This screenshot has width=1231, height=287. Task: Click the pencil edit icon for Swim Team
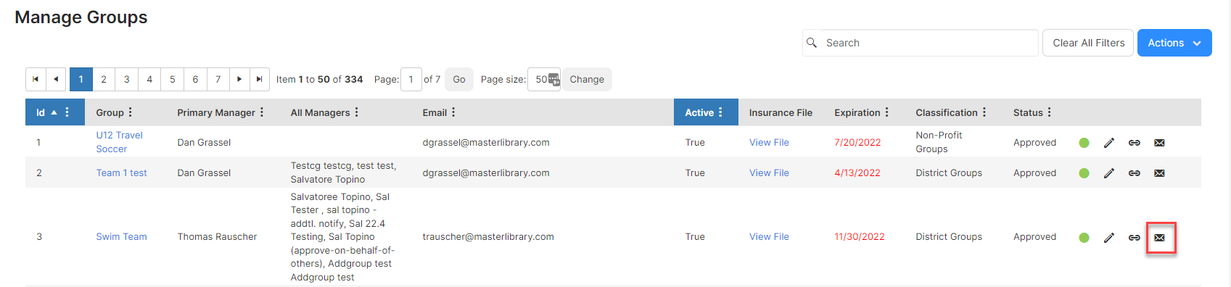click(x=1108, y=238)
